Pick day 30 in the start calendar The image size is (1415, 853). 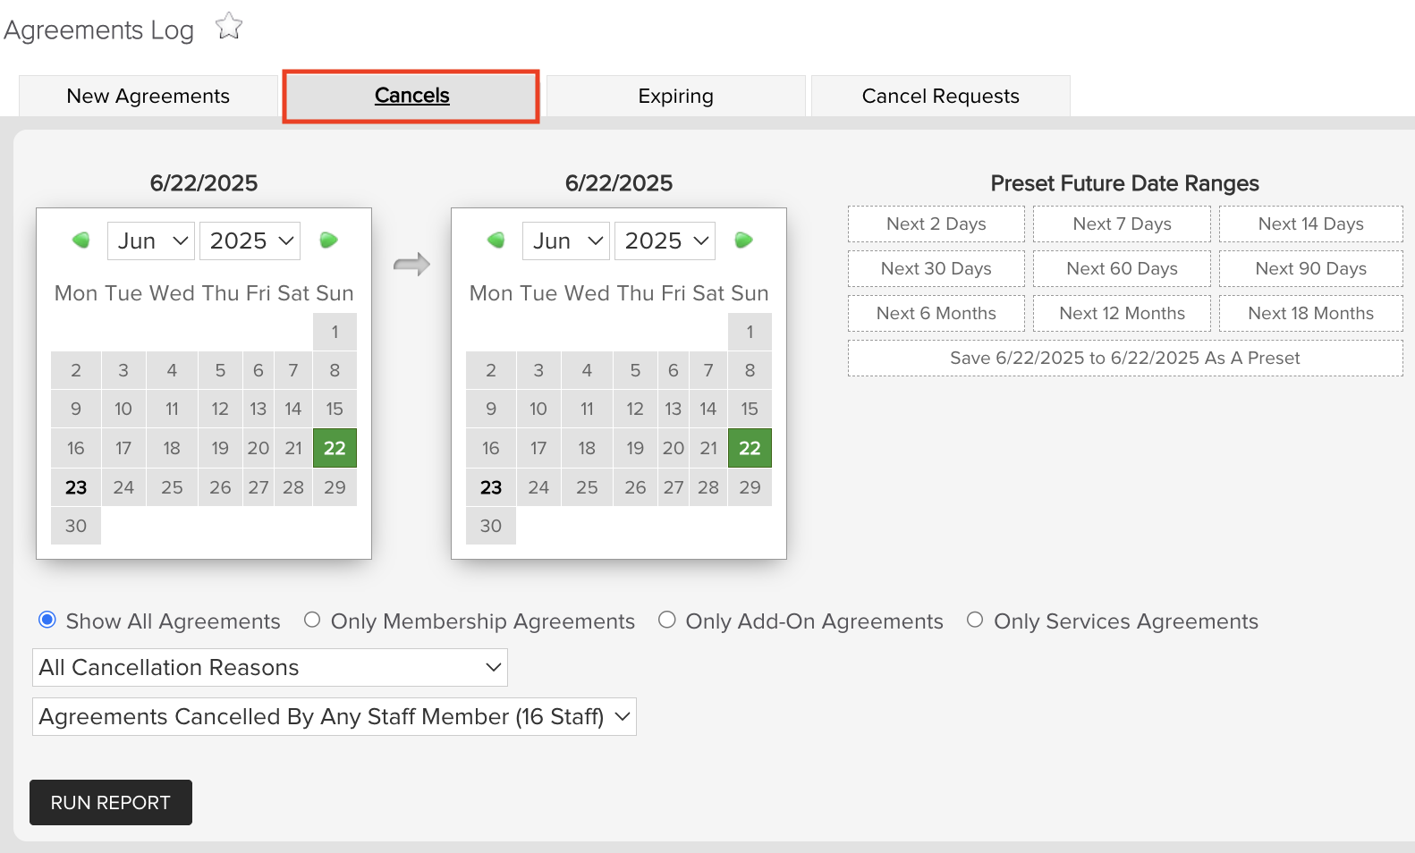(x=76, y=526)
